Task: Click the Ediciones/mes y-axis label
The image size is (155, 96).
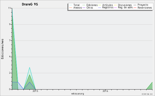Action: click(2, 49)
